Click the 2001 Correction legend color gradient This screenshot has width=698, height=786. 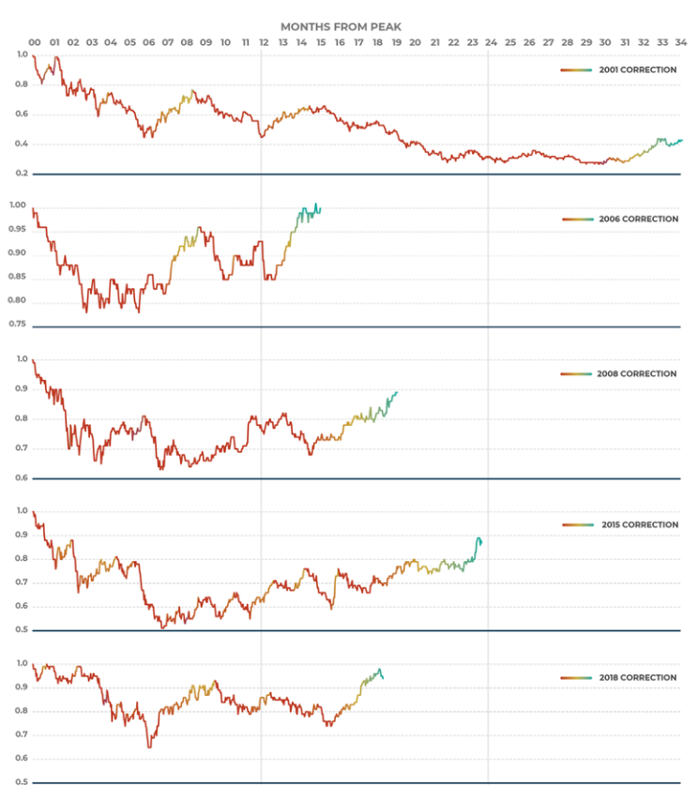577,69
